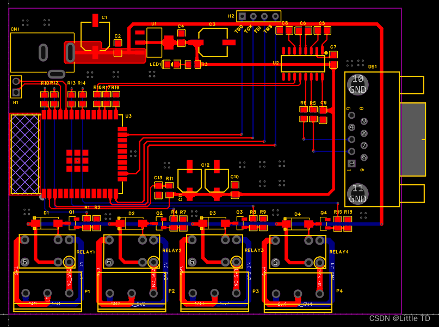The height and width of the screenshot is (327, 439).
Task: Click the RELAY2 designator text
Action: pyautogui.click(x=172, y=251)
